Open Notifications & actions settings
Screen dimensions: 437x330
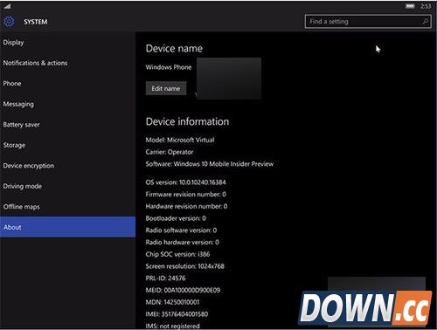coord(67,63)
